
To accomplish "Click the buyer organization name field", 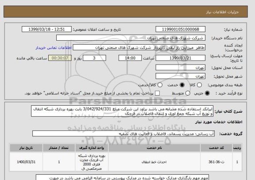I will (131, 38).
